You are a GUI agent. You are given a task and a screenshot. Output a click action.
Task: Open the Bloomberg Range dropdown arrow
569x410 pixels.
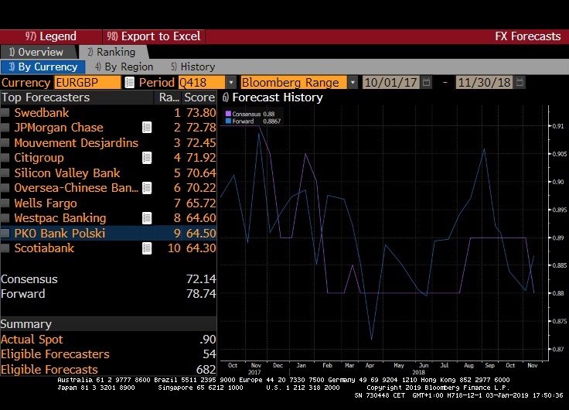click(x=353, y=83)
